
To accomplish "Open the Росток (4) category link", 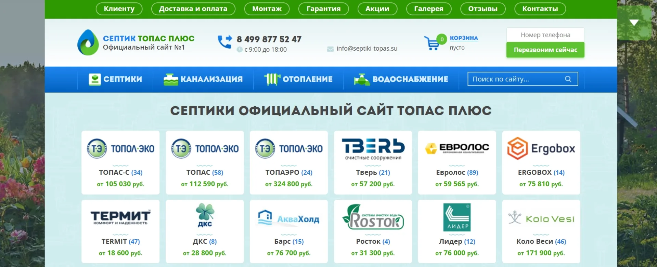I will click(373, 242).
